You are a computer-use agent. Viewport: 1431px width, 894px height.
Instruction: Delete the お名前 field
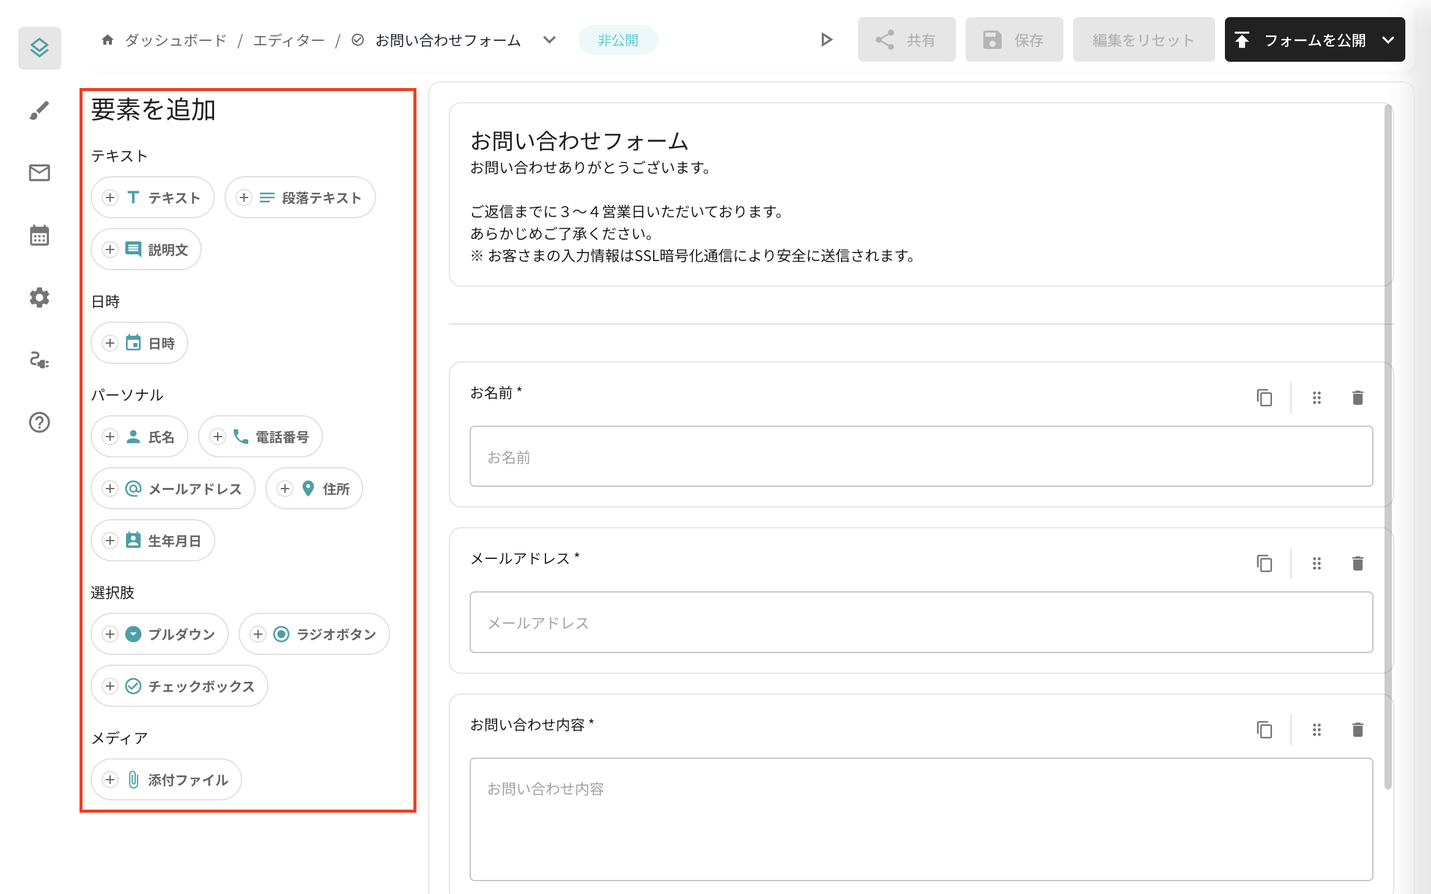1358,397
